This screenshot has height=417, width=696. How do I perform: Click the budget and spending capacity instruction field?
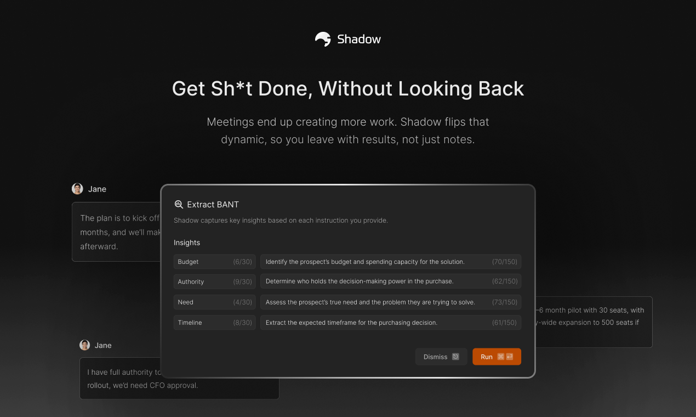pos(391,262)
